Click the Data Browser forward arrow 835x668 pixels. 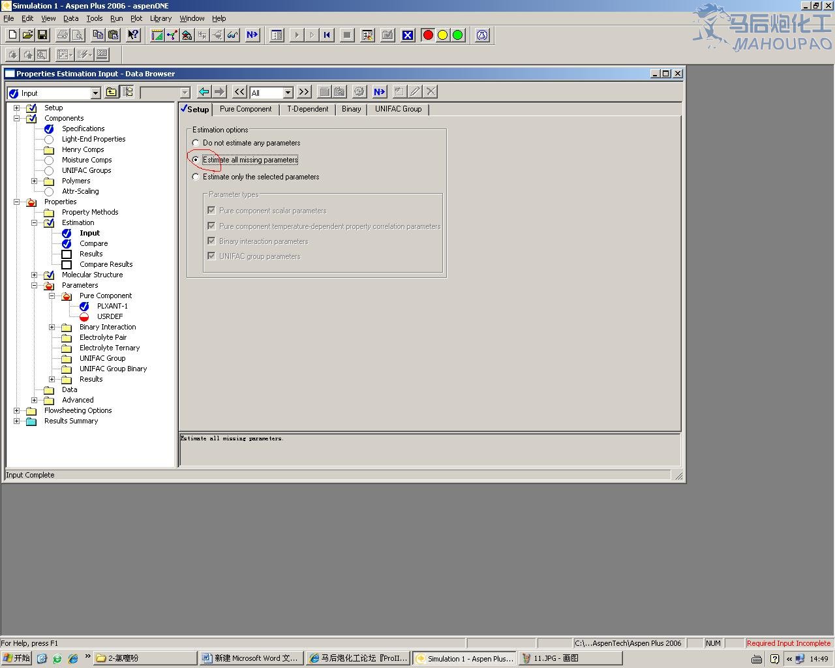[219, 92]
